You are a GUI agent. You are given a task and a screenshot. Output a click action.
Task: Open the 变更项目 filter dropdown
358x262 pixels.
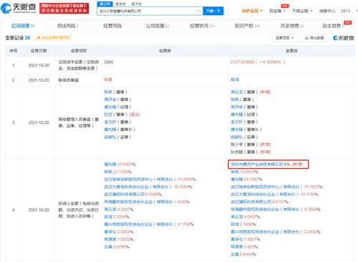[284, 38]
